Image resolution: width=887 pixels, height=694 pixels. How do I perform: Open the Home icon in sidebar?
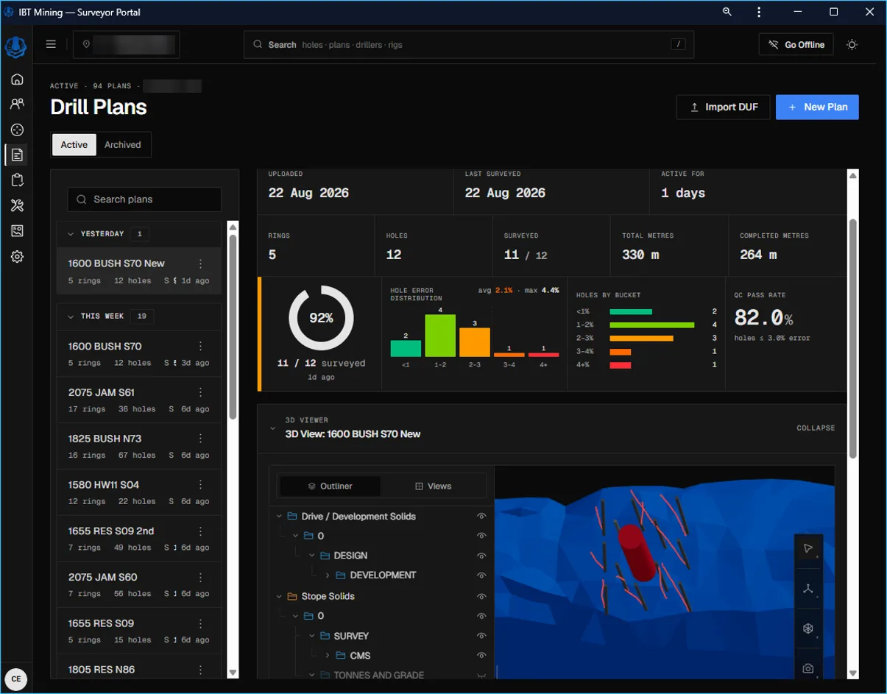pos(17,79)
